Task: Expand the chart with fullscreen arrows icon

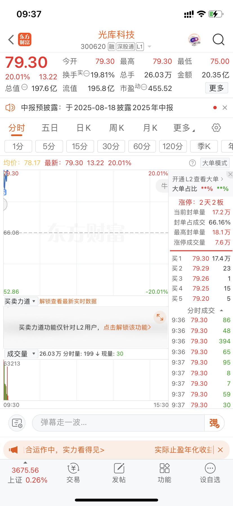Action: (x=160, y=317)
